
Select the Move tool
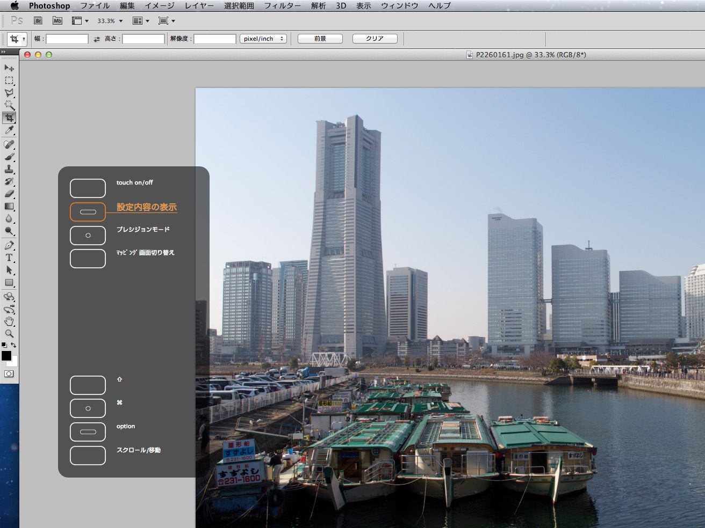pos(9,68)
